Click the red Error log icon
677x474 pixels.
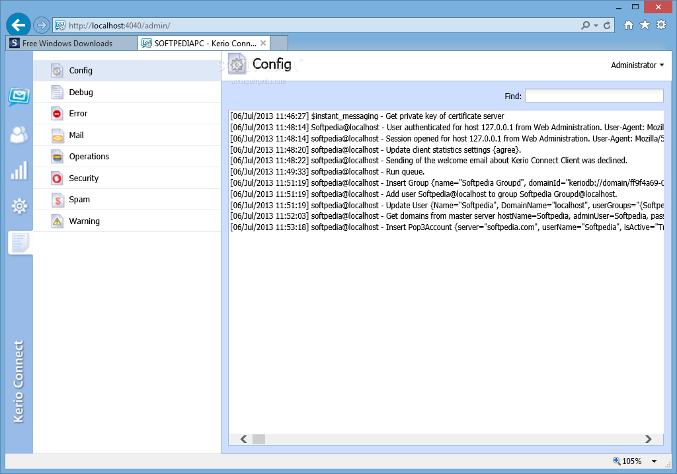click(57, 114)
